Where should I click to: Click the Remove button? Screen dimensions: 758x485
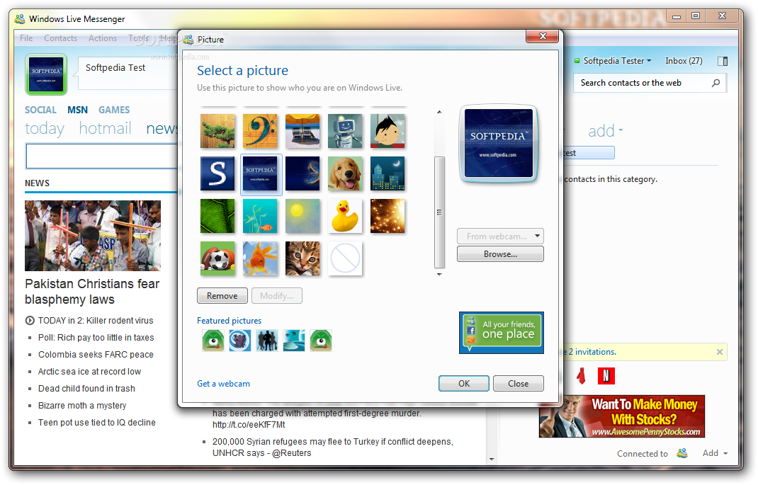pyautogui.click(x=222, y=296)
